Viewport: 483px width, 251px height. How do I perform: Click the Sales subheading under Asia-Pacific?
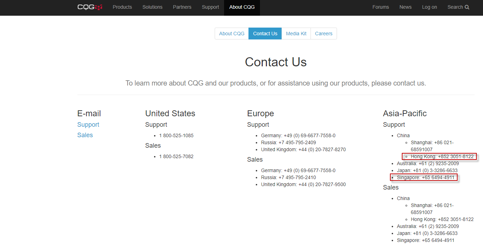(391, 187)
